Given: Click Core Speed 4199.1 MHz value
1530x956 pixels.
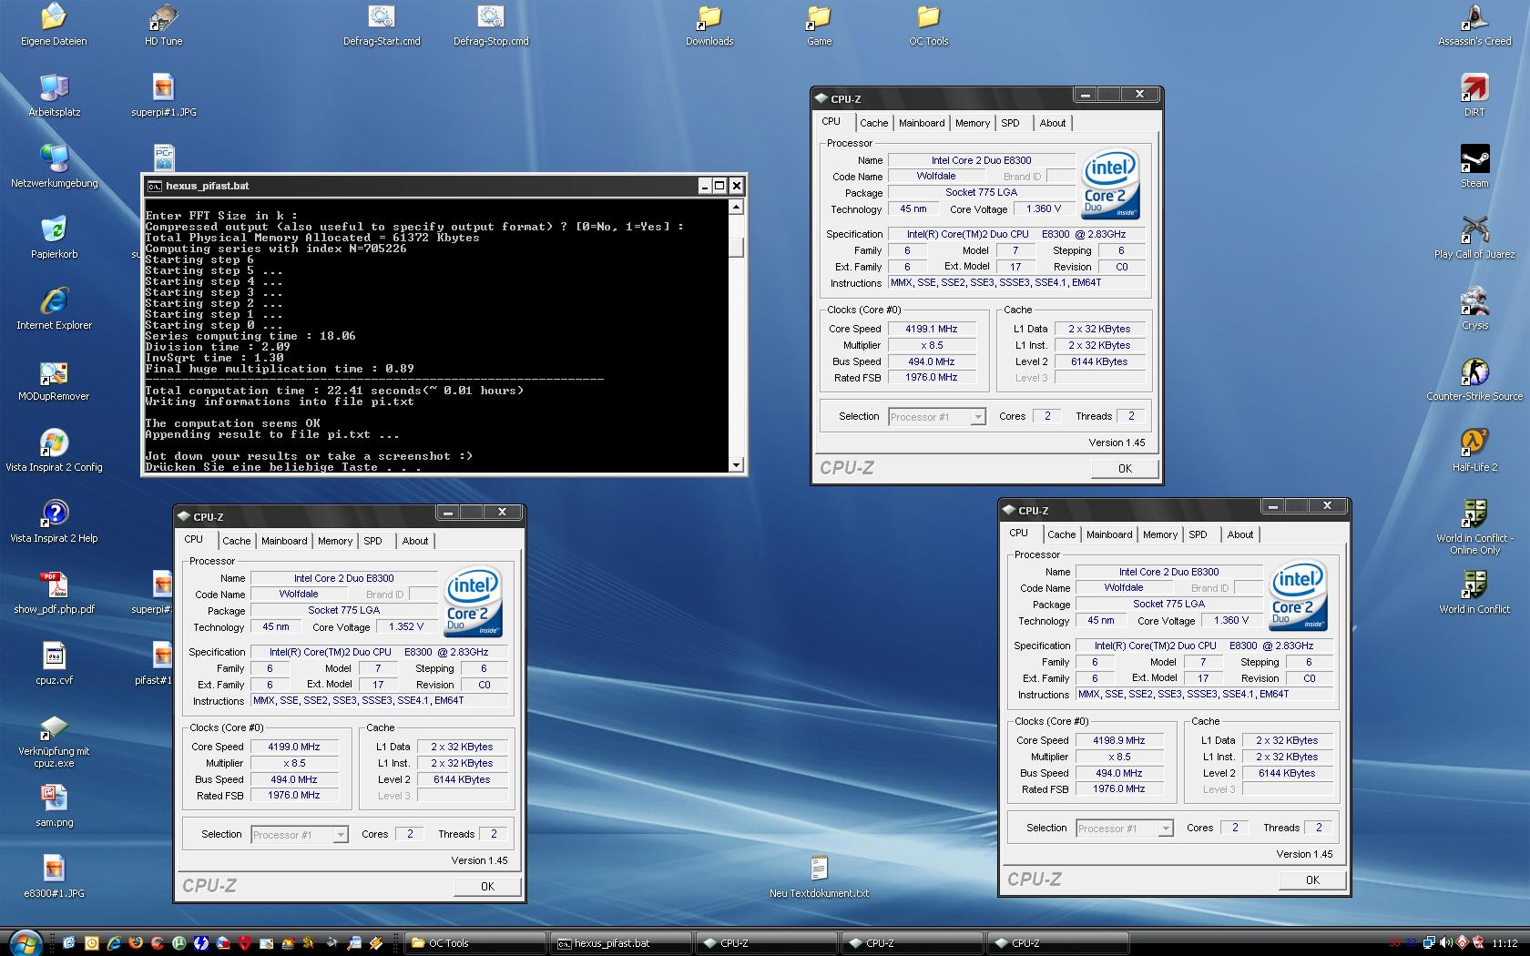Looking at the screenshot, I should click(931, 329).
